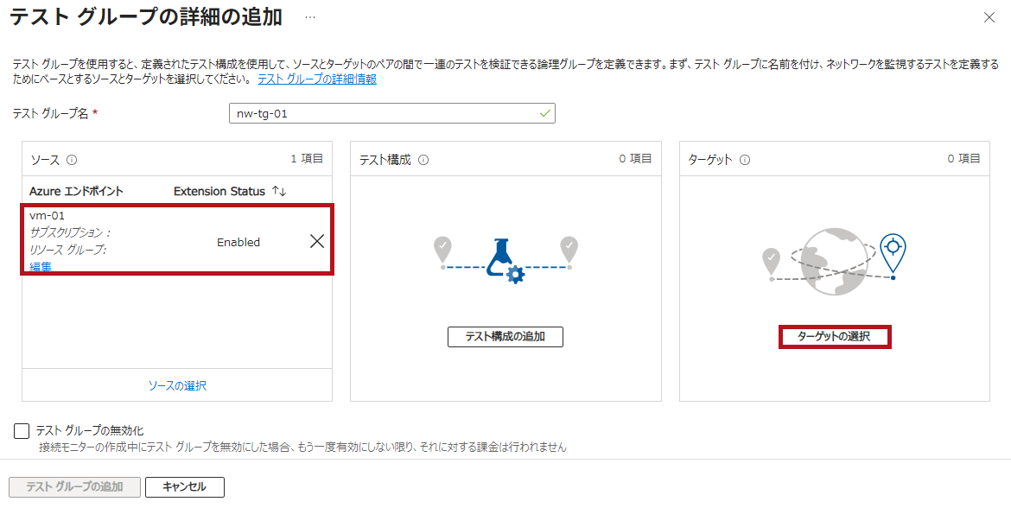Click the Extension Status column header
This screenshot has width=1011, height=508.
tap(219, 192)
